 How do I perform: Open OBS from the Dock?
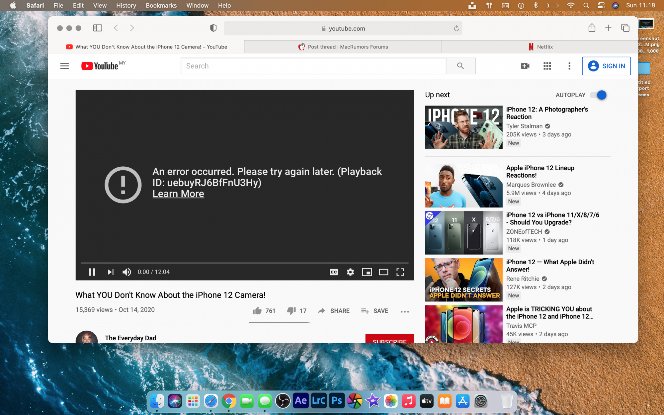pos(283,401)
